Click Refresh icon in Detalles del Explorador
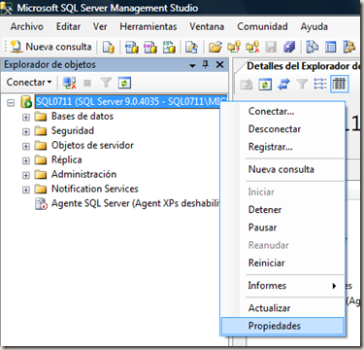The width and height of the screenshot is (364, 350). pos(265,85)
